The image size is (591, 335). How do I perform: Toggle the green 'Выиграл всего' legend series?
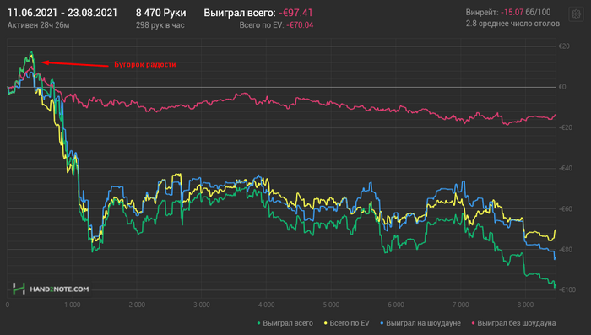click(x=285, y=323)
